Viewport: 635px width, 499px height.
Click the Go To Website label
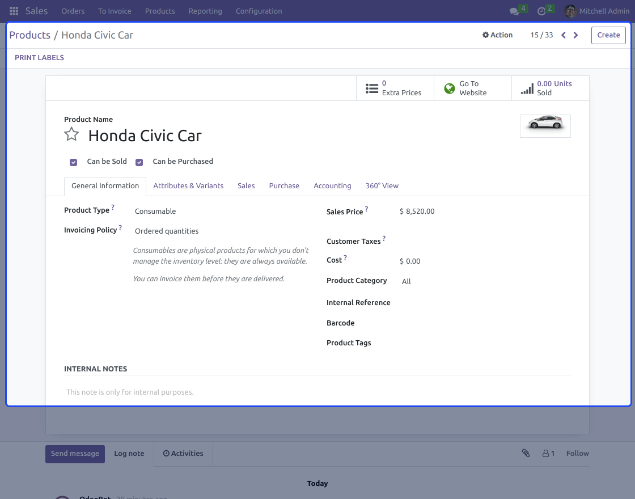coord(473,88)
